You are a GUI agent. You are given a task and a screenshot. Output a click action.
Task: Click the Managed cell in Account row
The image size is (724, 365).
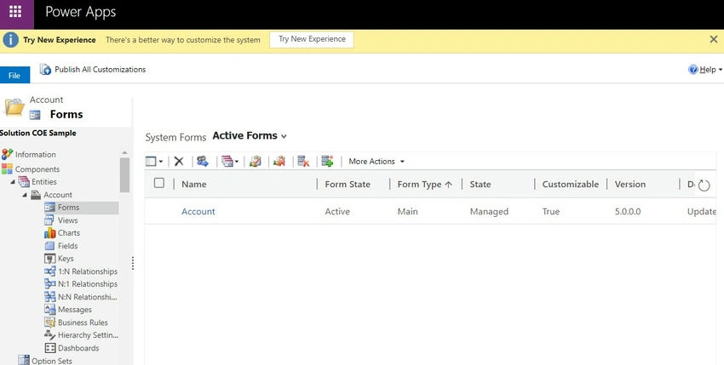click(489, 211)
